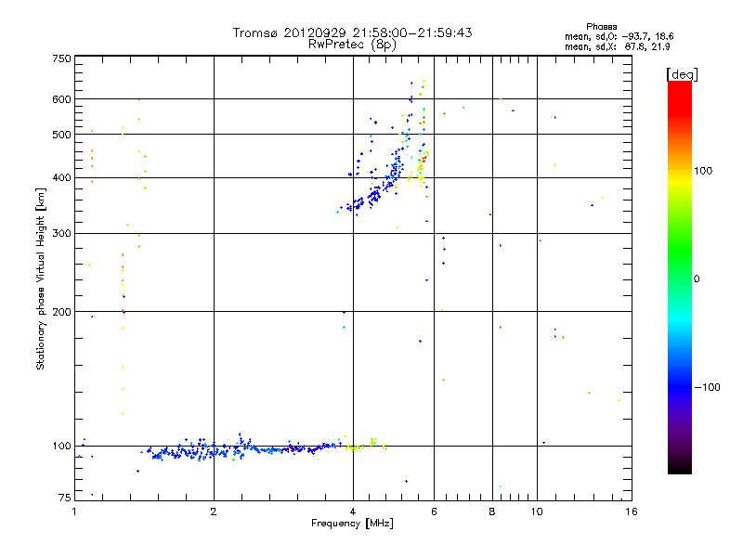
Task: Click the colorbar tick label "100"
Action: 703,171
